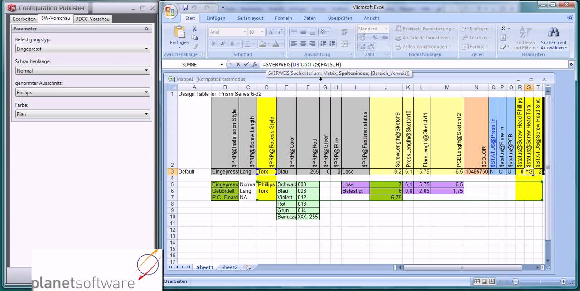The width and height of the screenshot is (580, 291).
Task: Open the Bearbeiten tab in Configuration Publisher
Action: click(24, 19)
